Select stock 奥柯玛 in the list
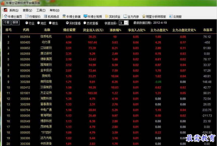Image resolution: width=217 pixels, height=146 pixels. [46, 76]
